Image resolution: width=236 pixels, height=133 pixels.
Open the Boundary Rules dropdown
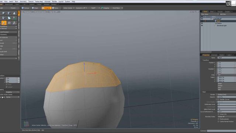[227, 117]
